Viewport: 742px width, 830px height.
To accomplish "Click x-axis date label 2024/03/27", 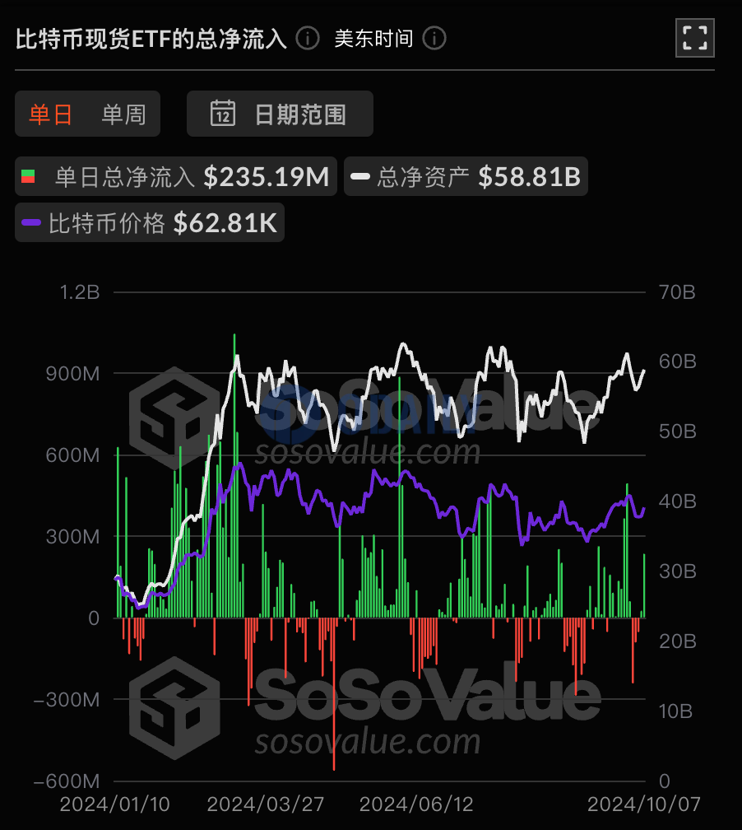I will [266, 804].
